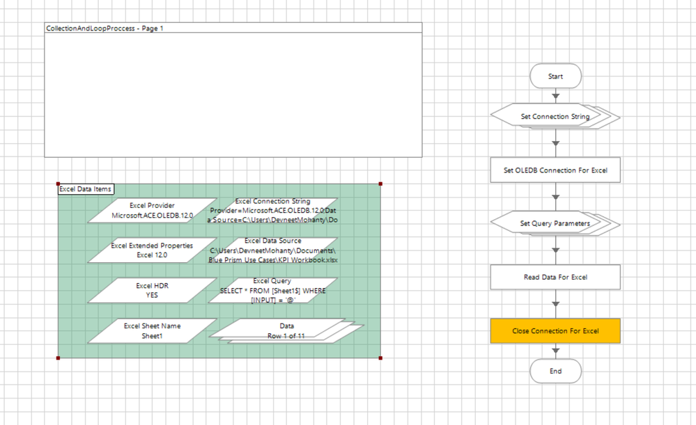
Task: Select the Excel Query data item
Action: tap(273, 290)
